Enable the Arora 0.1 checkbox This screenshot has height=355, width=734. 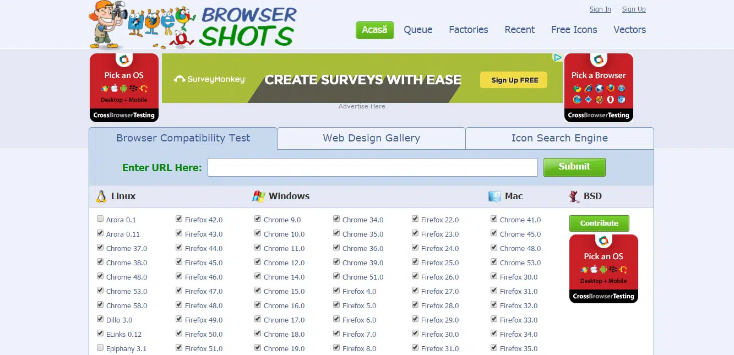[x=100, y=219]
